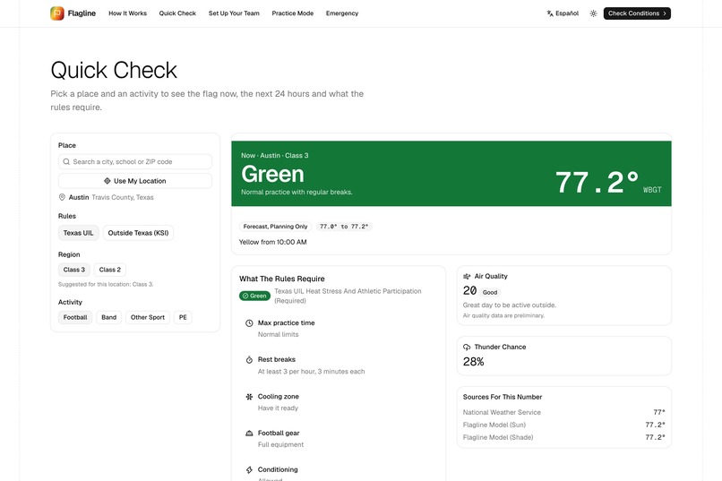Click the lightning bolt icon next to Conditioning

(x=249, y=469)
